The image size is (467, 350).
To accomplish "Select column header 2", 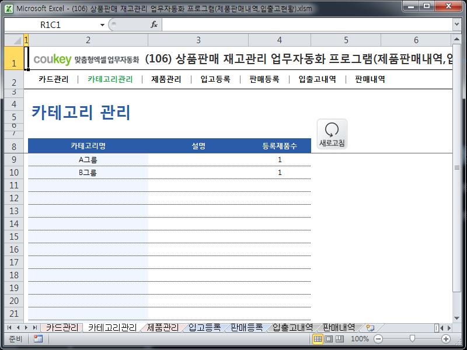I will pyautogui.click(x=88, y=40).
